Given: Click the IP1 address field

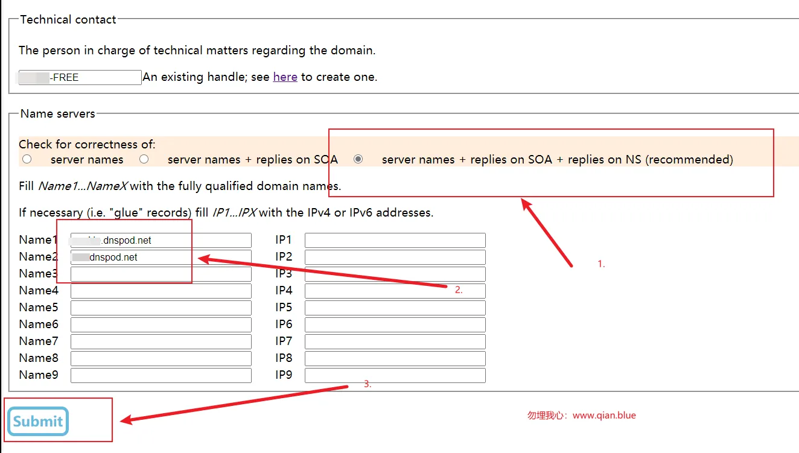Looking at the screenshot, I should point(395,240).
